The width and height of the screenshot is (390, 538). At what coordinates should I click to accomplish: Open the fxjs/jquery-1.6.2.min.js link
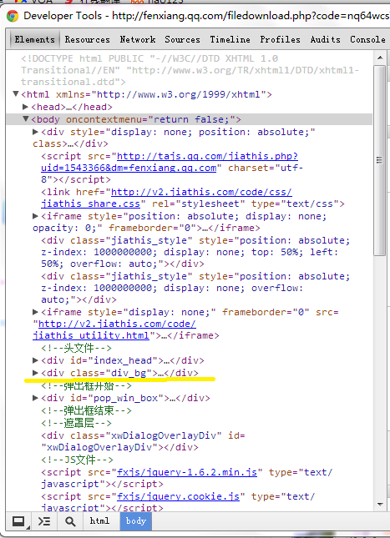pyautogui.click(x=187, y=472)
